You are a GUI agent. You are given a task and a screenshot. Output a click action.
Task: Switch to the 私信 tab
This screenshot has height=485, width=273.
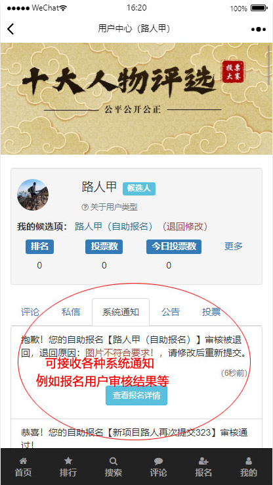point(71,312)
